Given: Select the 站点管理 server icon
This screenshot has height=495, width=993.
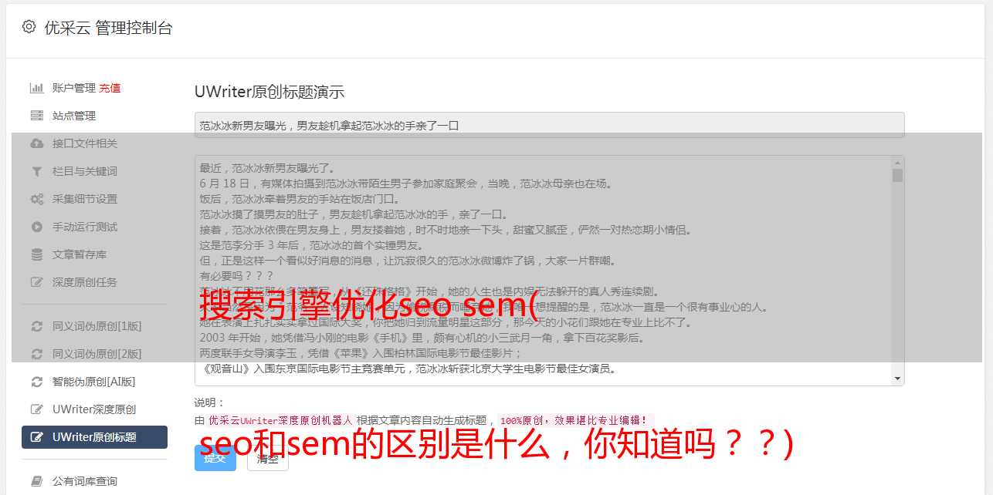Looking at the screenshot, I should pos(36,116).
